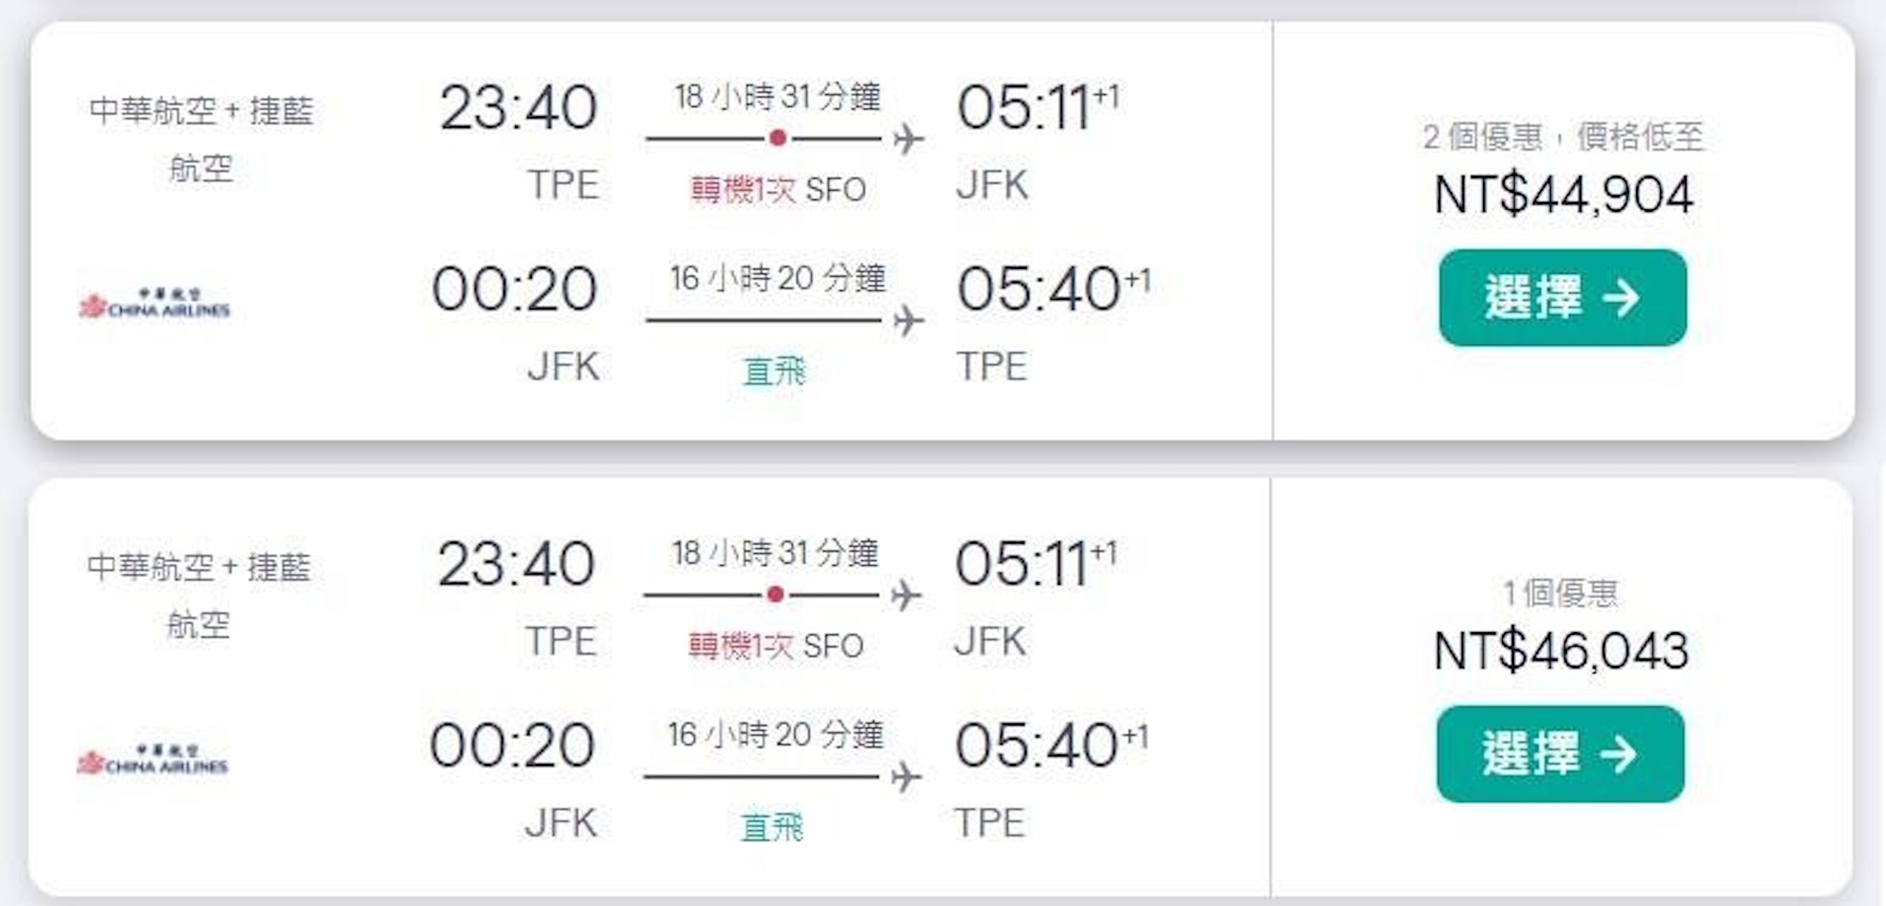Click the China Airlines logo in second card
The image size is (1886, 906).
pyautogui.click(x=153, y=759)
